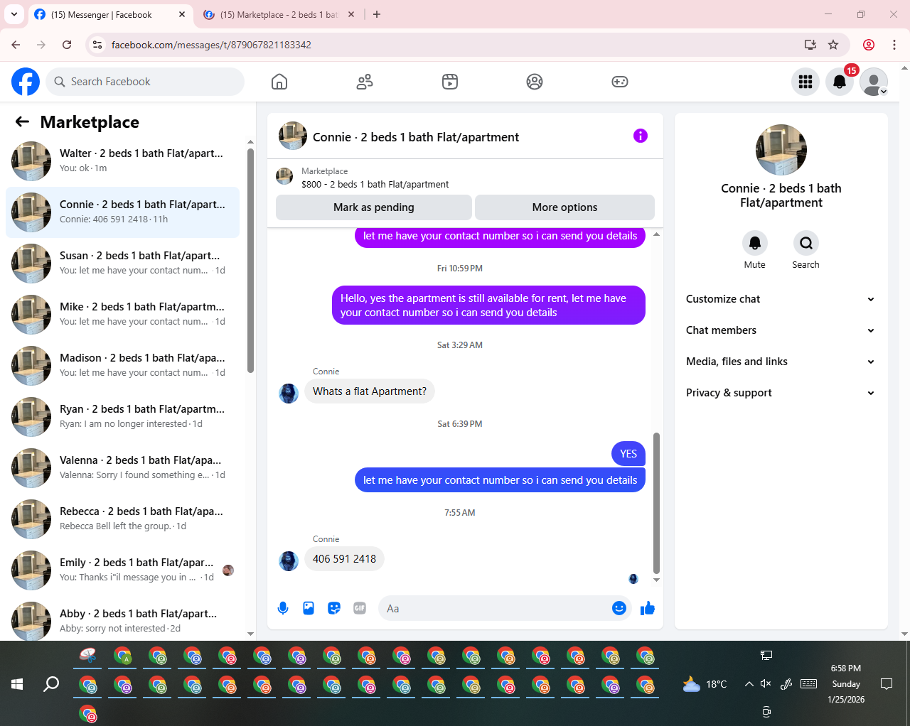Open conversation information purple icon
Image resolution: width=910 pixels, height=726 pixels.
[x=641, y=136]
